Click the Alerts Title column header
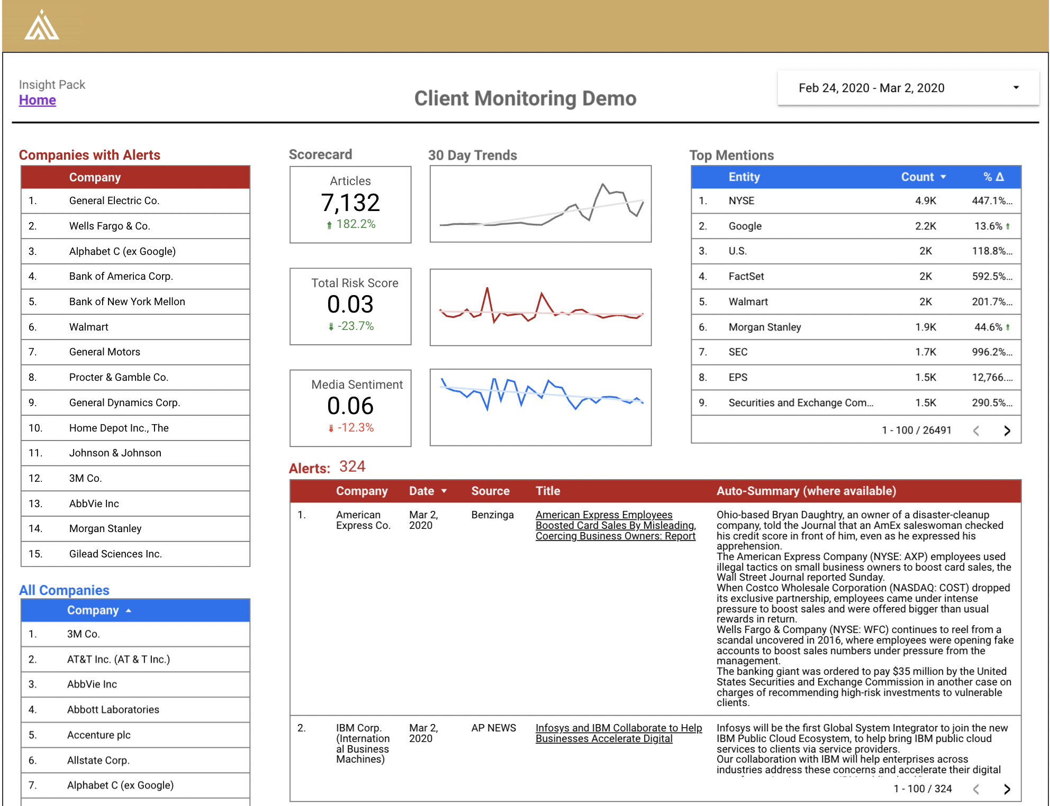The image size is (1050, 806). pos(548,491)
